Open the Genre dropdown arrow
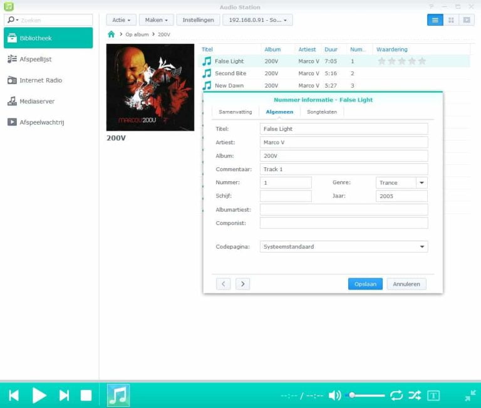The width and height of the screenshot is (481, 408). point(422,182)
